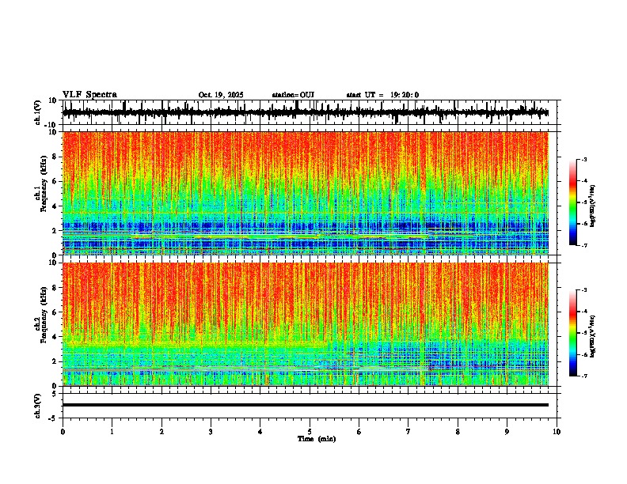
Task: Click time axis tick label "4"
Action: point(260,432)
